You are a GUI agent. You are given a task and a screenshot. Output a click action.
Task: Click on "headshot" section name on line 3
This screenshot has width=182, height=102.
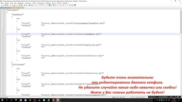tap(18, 14)
